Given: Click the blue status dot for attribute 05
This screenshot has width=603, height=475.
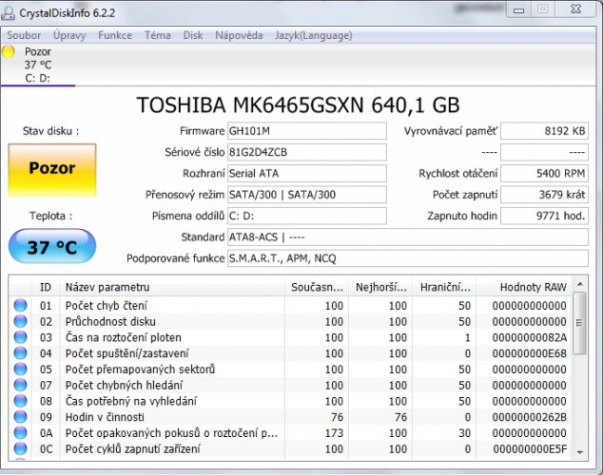Looking at the screenshot, I should pos(20,369).
